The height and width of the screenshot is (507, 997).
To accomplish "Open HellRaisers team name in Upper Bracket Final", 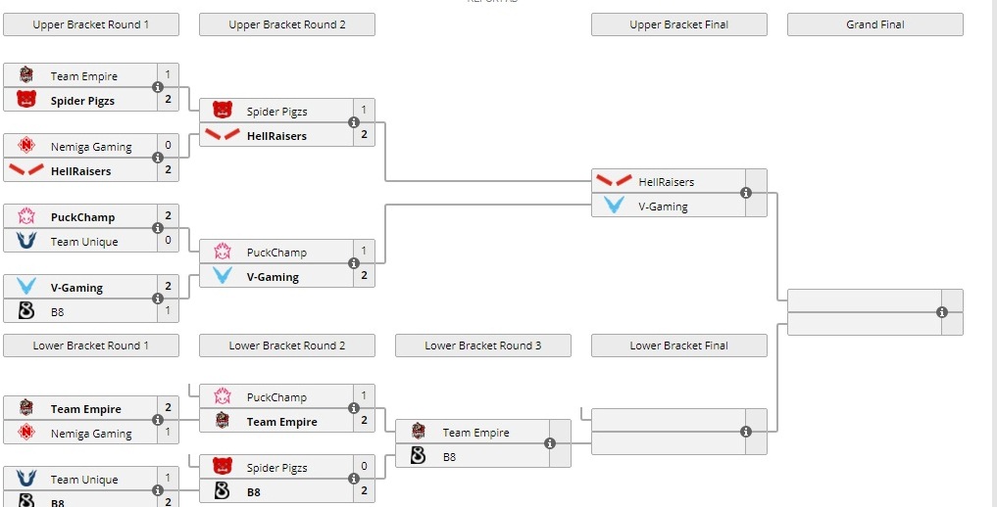I will (667, 181).
